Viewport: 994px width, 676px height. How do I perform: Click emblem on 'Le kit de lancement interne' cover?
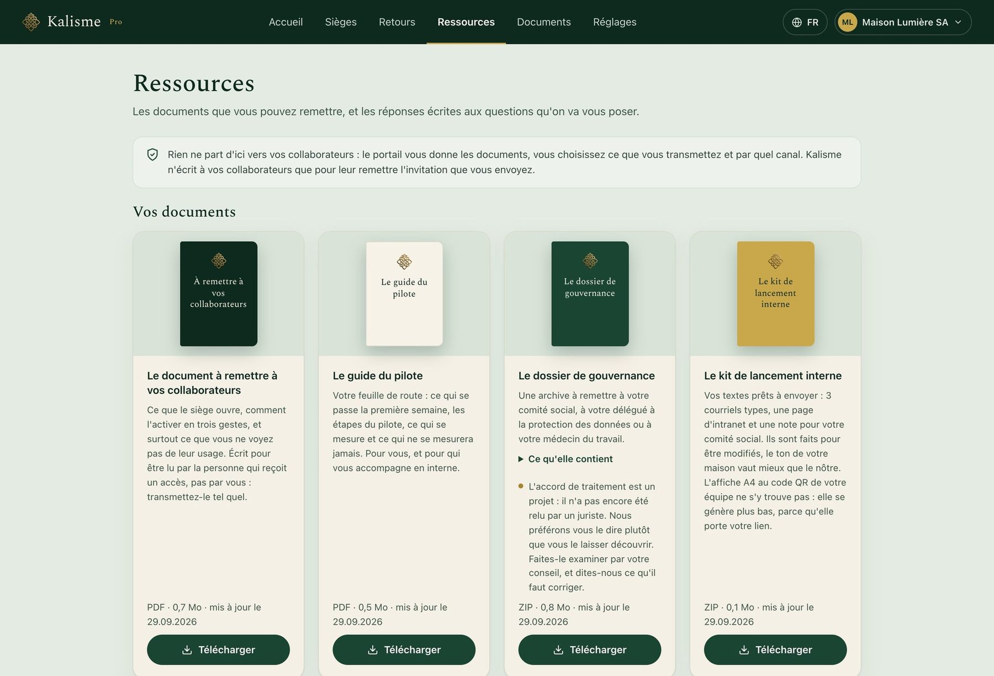click(x=776, y=261)
